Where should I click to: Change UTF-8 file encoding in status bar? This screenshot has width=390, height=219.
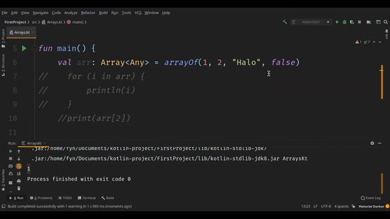(326, 206)
